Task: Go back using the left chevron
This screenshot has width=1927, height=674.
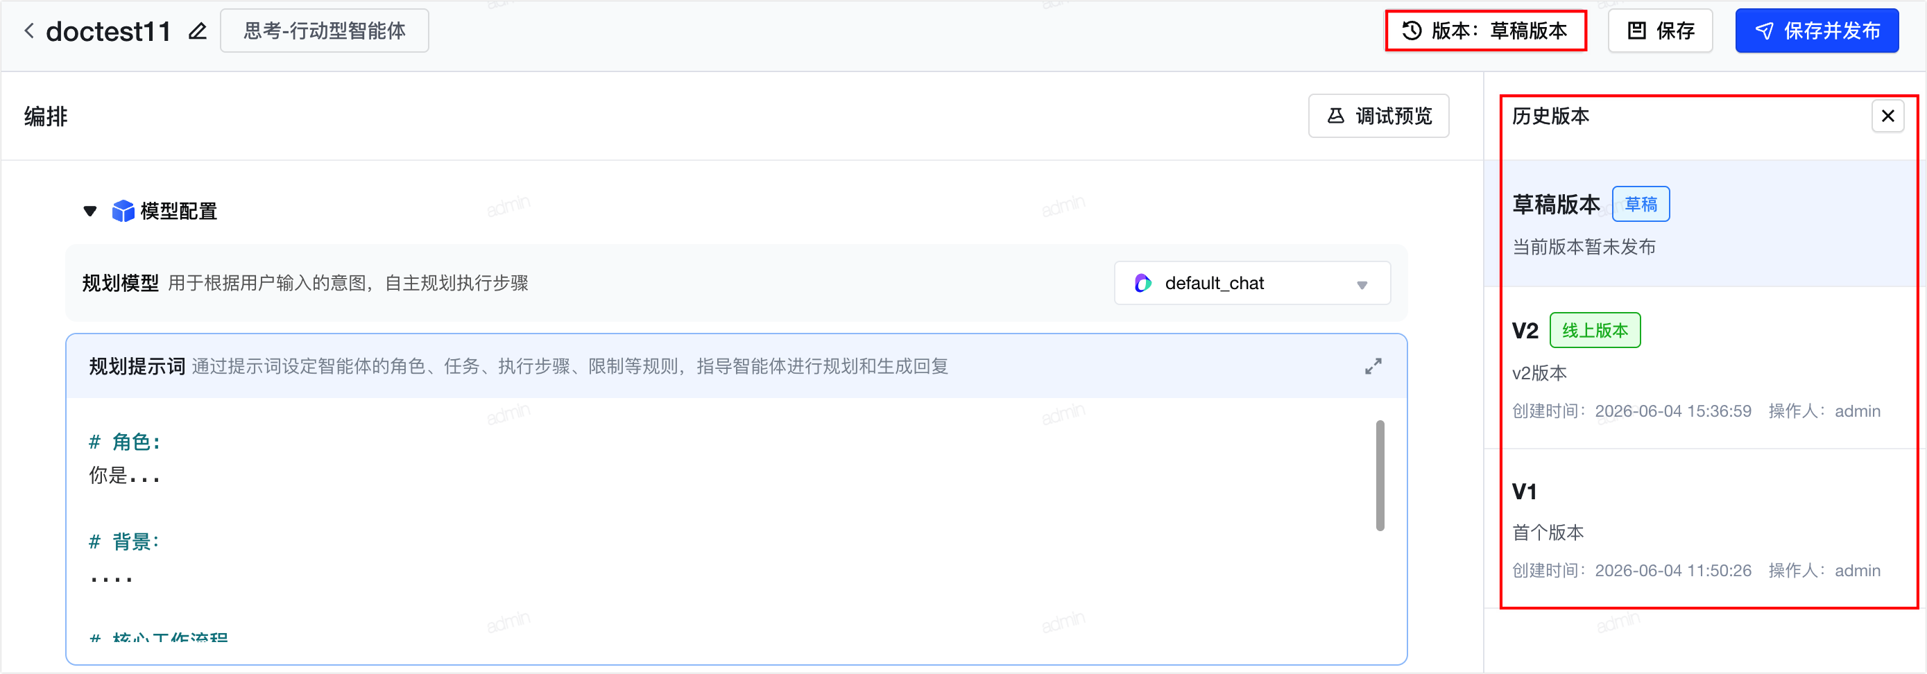Action: [x=29, y=31]
